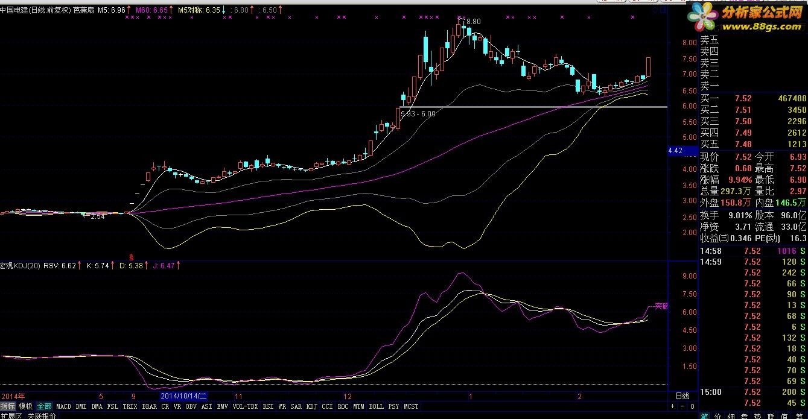Click the minus zoom button under 日线
This screenshot has width=808, height=419.
tap(682, 406)
